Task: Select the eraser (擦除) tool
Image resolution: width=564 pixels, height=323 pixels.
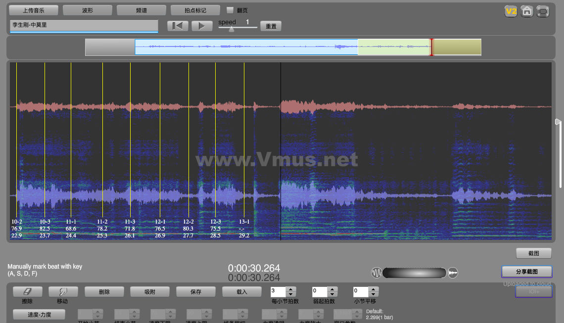Action: [x=27, y=292]
